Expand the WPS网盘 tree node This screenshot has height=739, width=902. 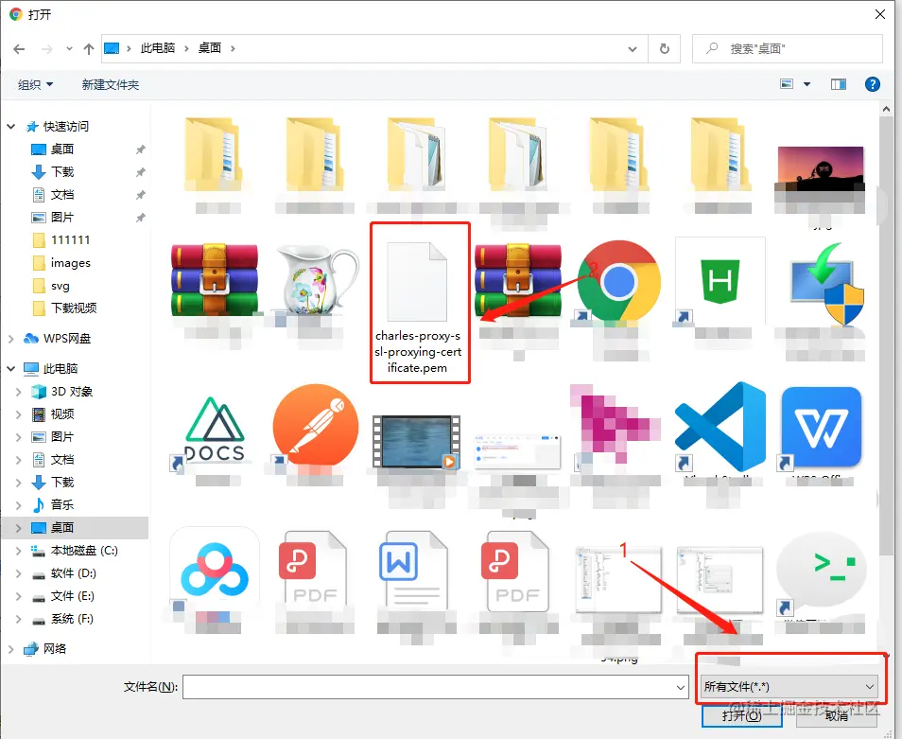[11, 339]
